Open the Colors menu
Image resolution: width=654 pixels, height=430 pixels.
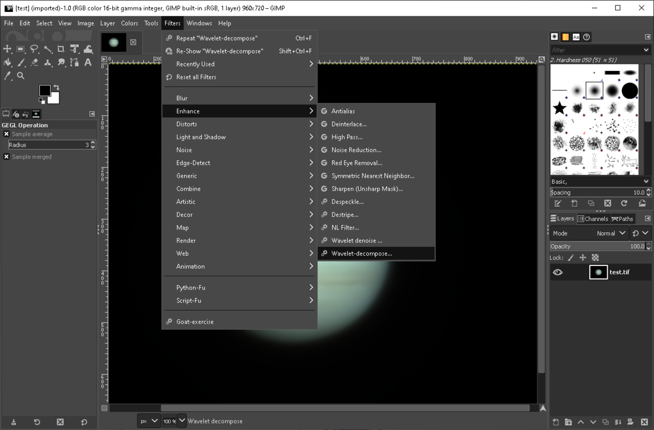click(x=130, y=23)
